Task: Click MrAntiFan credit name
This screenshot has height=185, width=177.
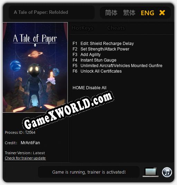Action: [x=30, y=143]
